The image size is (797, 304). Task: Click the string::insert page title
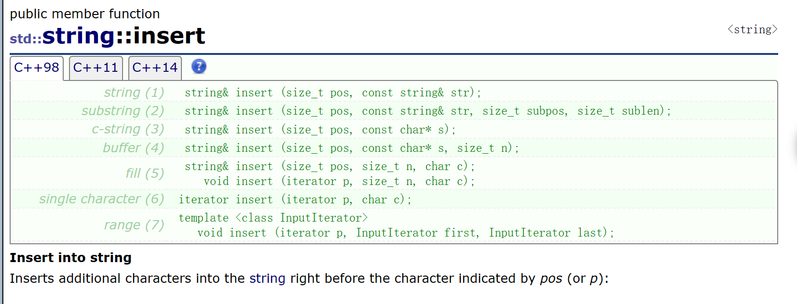(x=108, y=36)
